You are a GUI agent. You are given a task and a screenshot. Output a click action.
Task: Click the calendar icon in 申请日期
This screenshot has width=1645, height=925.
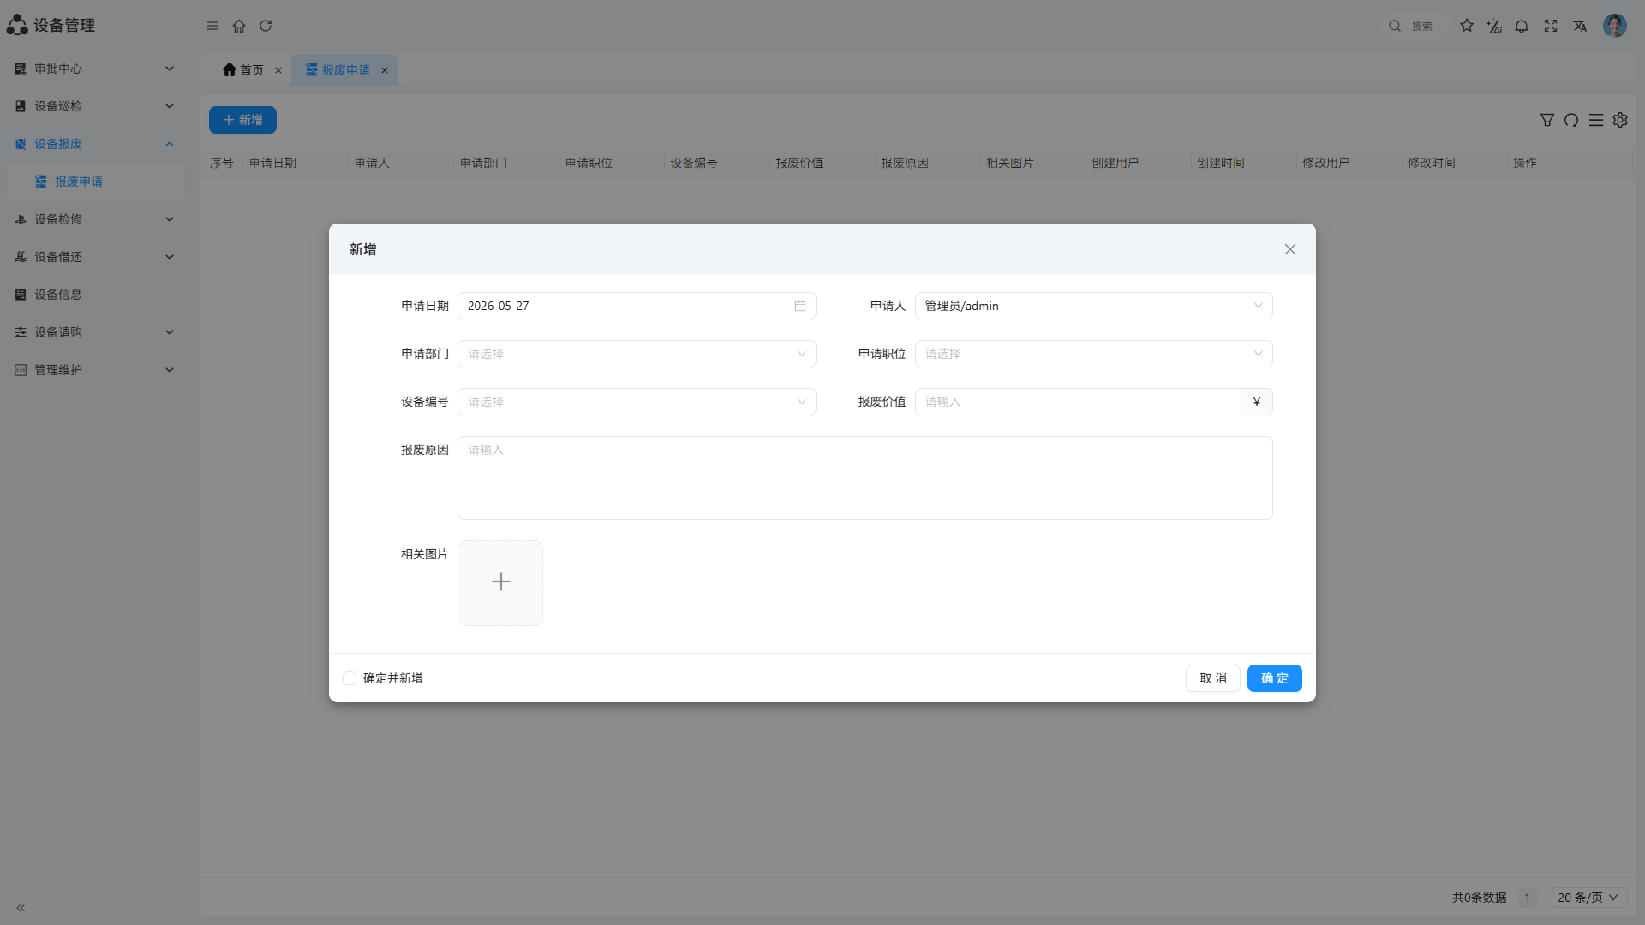click(x=800, y=306)
